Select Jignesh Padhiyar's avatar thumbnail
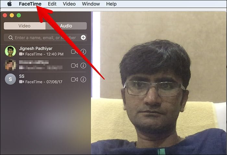Viewport: 227px width, 155px height. pyautogui.click(x=10, y=51)
